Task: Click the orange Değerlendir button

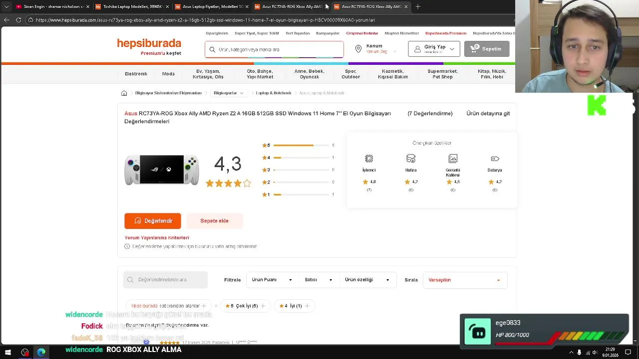Action: 153,221
